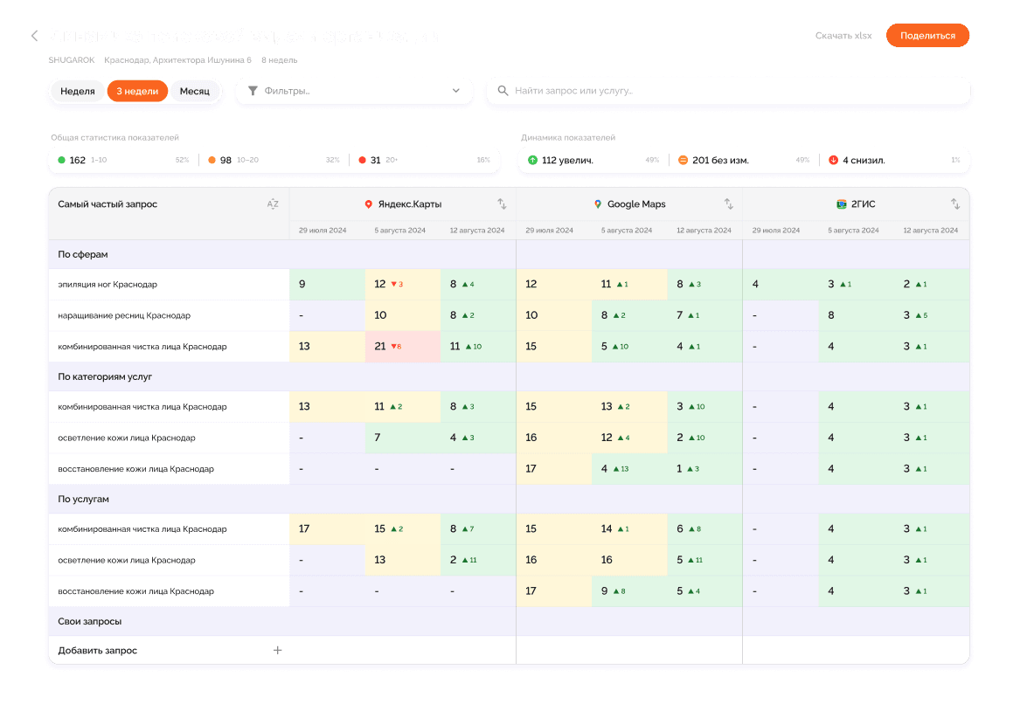1034x704 pixels.
Task: Go back using the left arrow icon
Action: pyautogui.click(x=34, y=36)
